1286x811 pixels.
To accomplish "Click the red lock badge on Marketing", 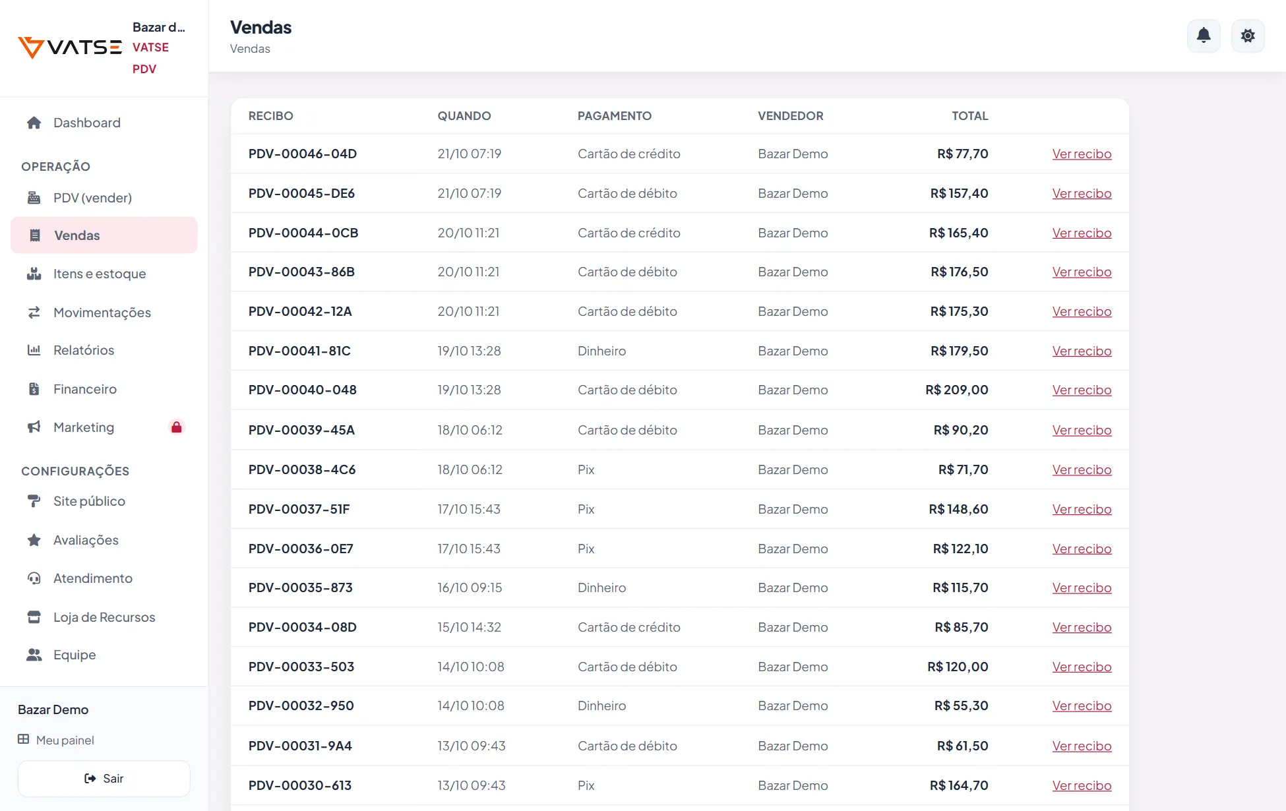I will coord(176,427).
